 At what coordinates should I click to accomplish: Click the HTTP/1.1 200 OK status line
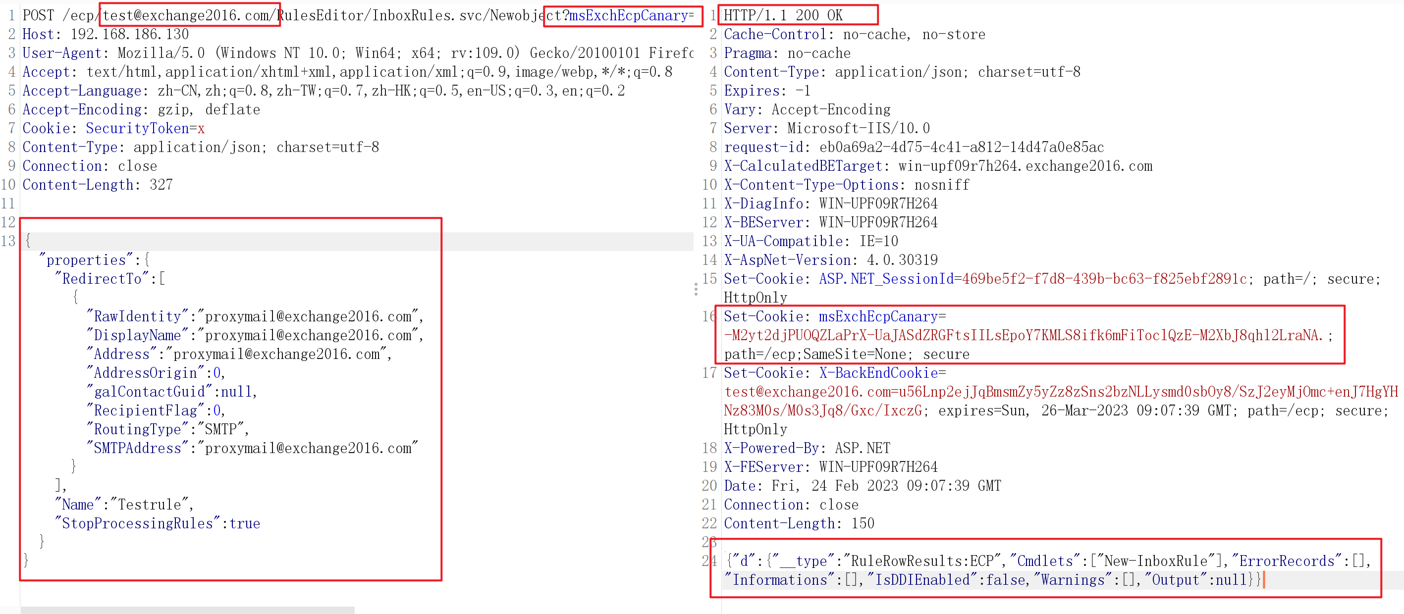[x=783, y=15]
